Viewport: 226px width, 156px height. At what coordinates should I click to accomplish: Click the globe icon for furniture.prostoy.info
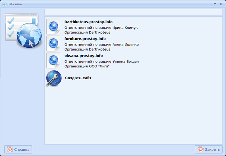(x=53, y=43)
